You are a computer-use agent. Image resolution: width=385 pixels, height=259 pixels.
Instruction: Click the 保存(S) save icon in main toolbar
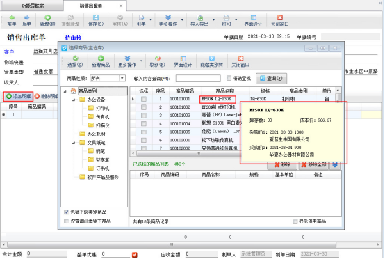point(96,17)
